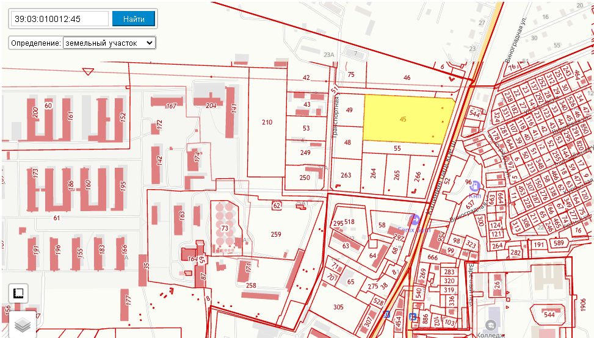The image size is (594, 338).
Task: Select the measurement ruler tool icon
Action: click(x=18, y=293)
